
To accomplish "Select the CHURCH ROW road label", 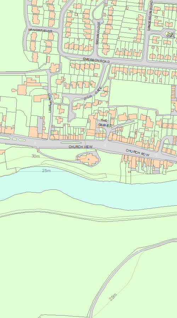I will [138, 153].
